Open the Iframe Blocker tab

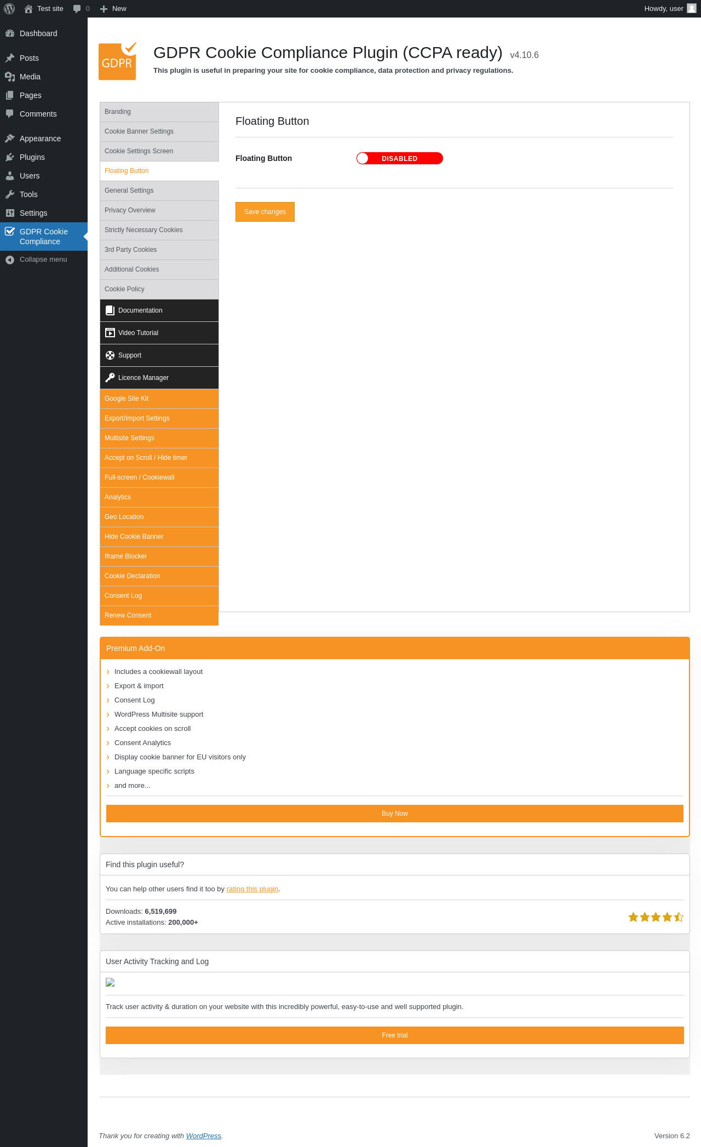[x=159, y=556]
